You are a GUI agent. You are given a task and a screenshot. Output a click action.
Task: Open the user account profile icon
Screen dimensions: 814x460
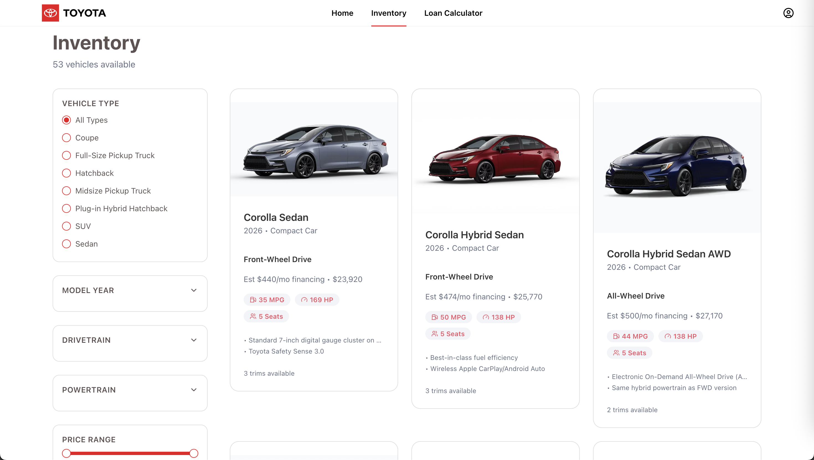tap(788, 13)
